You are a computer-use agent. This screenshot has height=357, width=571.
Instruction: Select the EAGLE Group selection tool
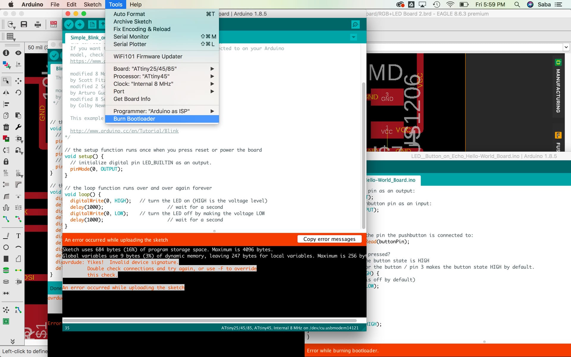(x=6, y=81)
